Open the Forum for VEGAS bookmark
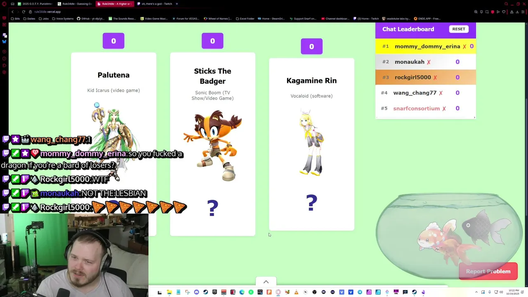 pyautogui.click(x=186, y=19)
